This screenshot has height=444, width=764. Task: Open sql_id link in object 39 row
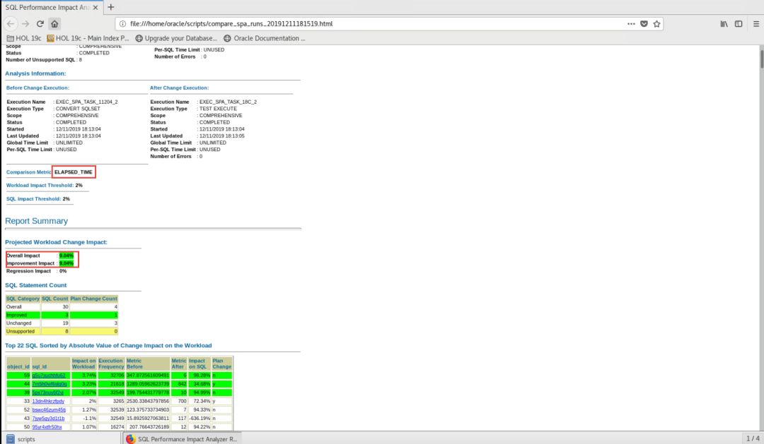pyautogui.click(x=48, y=392)
